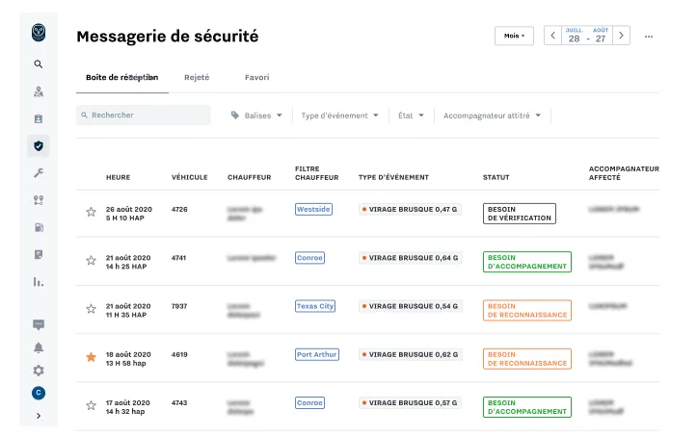Open the Balises filter dropdown
The width and height of the screenshot is (697, 437).
click(256, 116)
